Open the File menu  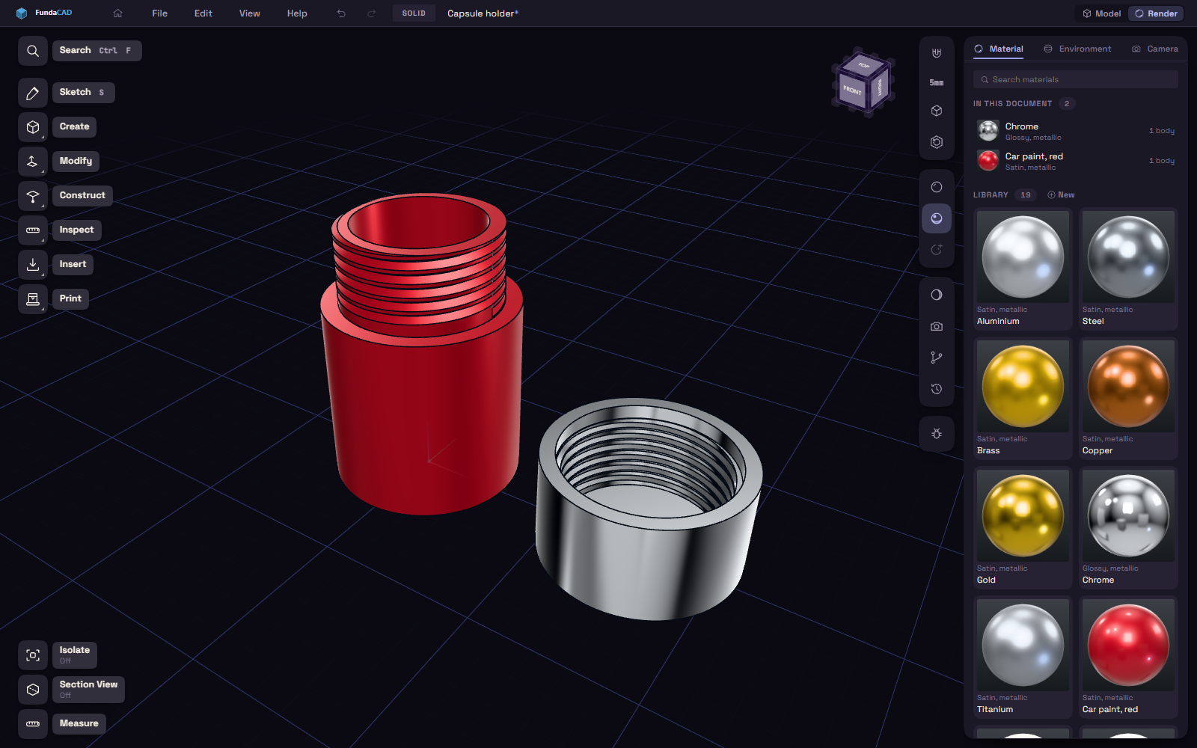[x=159, y=13]
